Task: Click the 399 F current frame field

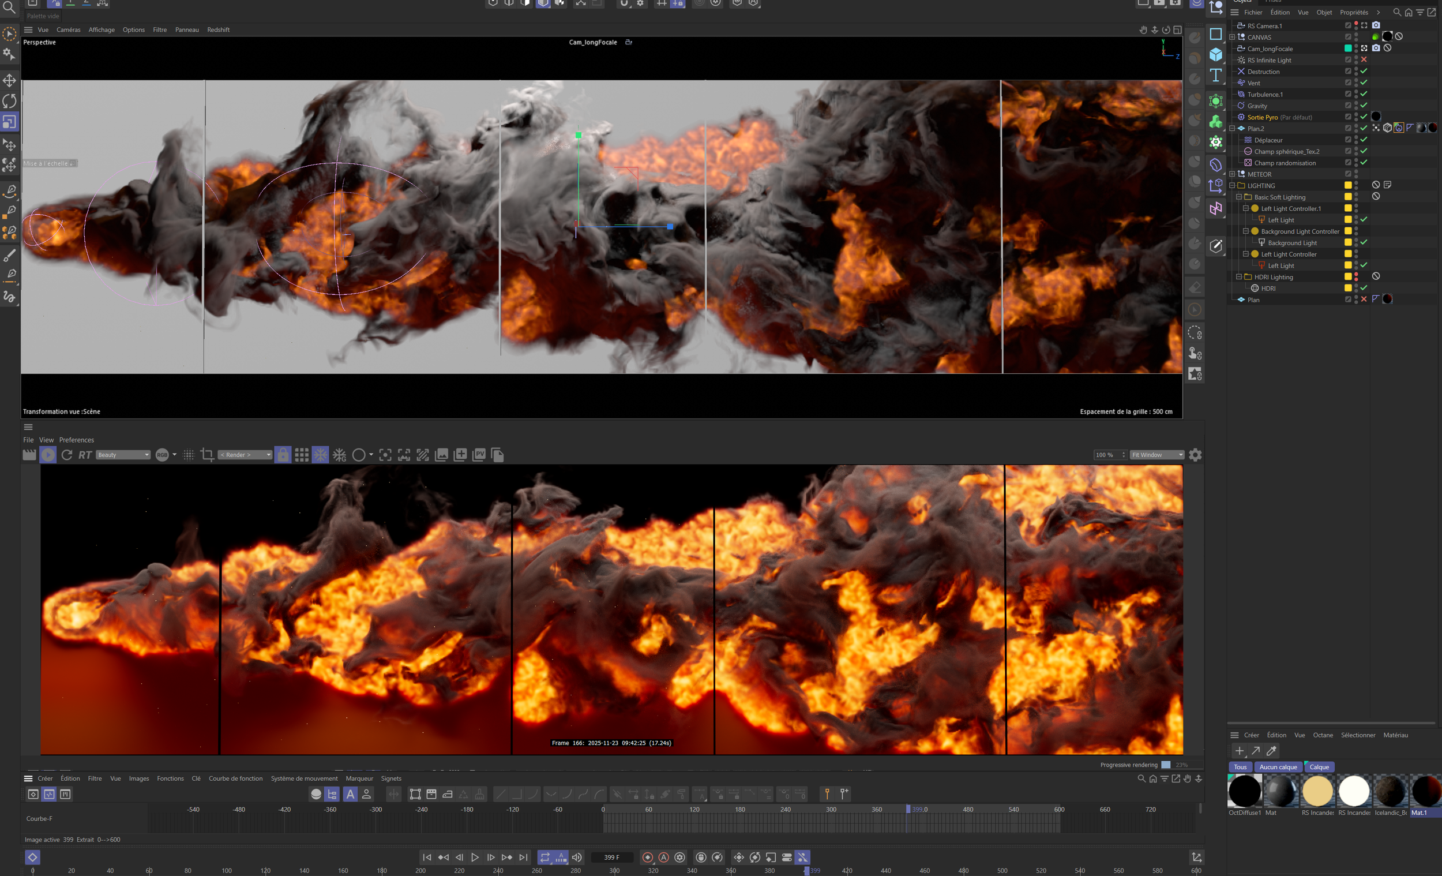Action: click(x=611, y=858)
